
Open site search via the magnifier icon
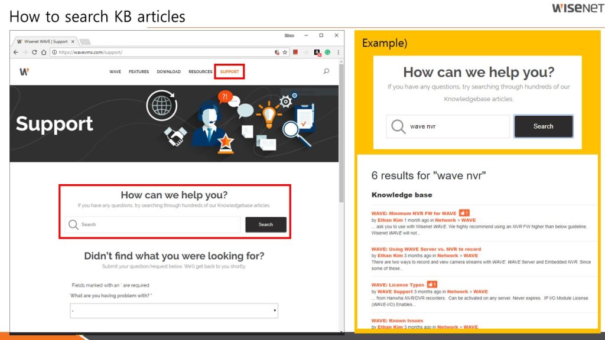(x=326, y=71)
